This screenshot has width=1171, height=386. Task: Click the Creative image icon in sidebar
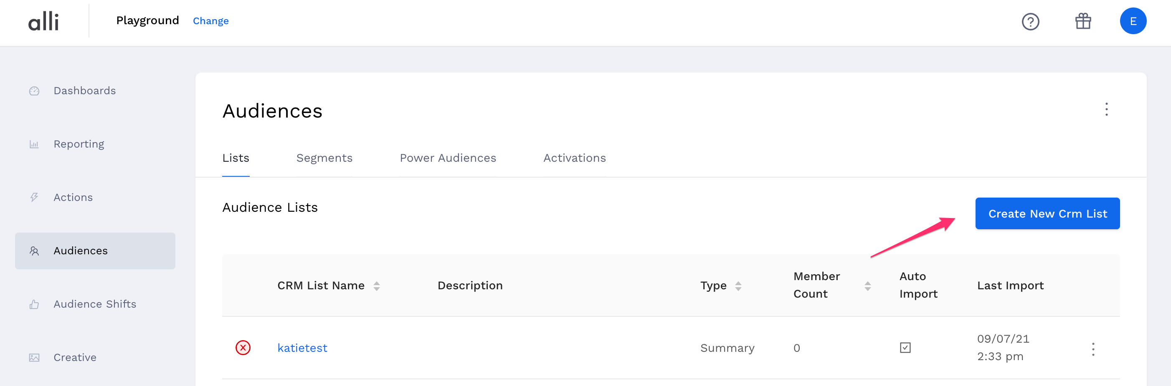(35, 357)
